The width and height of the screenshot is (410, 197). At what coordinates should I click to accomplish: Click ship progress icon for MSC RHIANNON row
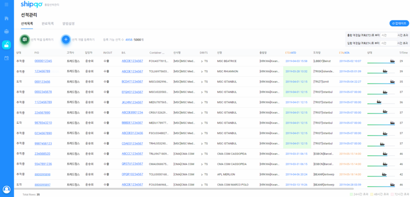click(x=385, y=71)
